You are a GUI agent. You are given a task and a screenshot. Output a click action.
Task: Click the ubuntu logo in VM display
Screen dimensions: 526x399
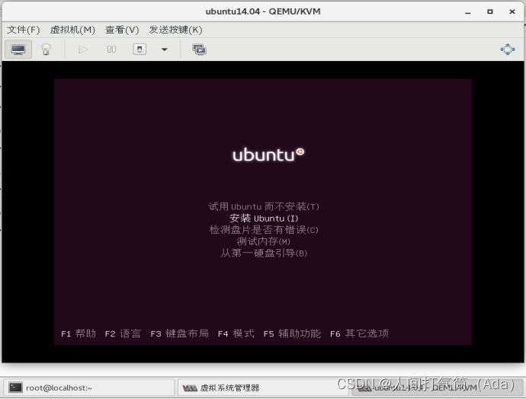tap(268, 155)
